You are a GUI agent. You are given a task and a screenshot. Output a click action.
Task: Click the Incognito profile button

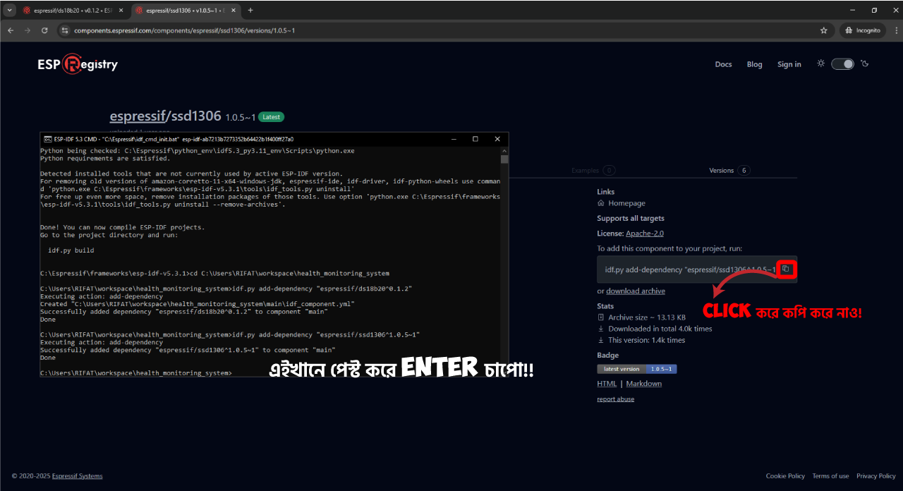pyautogui.click(x=862, y=30)
